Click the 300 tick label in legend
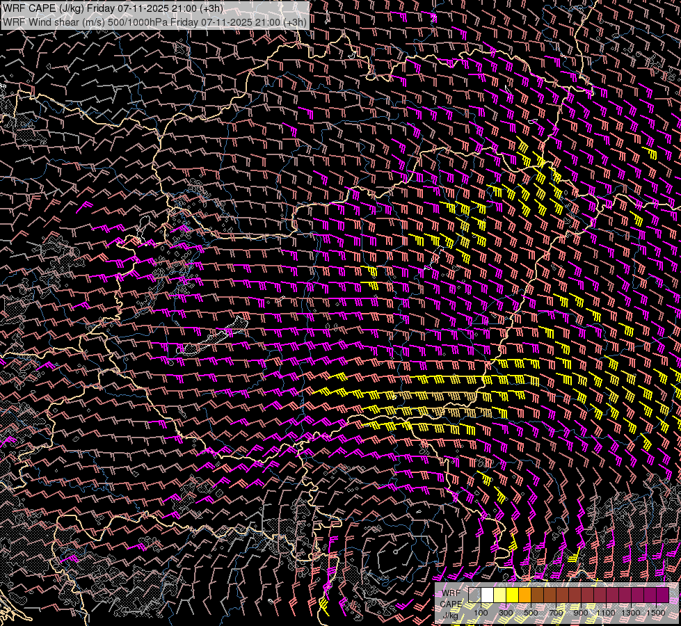The image size is (681, 626). click(x=506, y=613)
